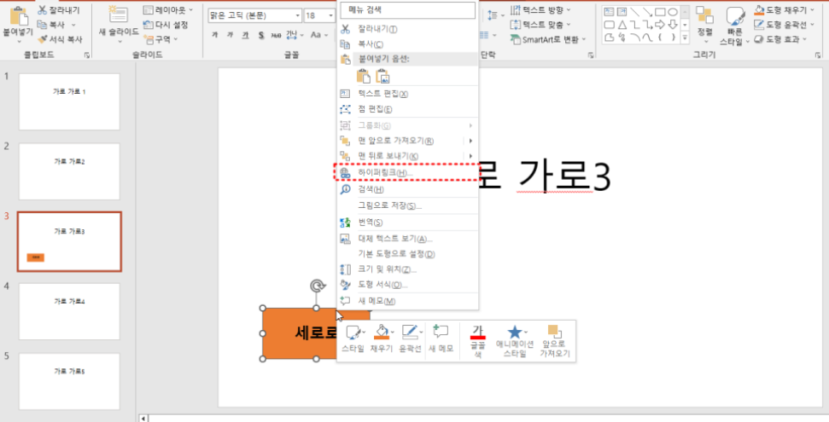This screenshot has width=829, height=422.
Task: Click the 애니메이션 스타일 star icon
Action: pyautogui.click(x=515, y=333)
